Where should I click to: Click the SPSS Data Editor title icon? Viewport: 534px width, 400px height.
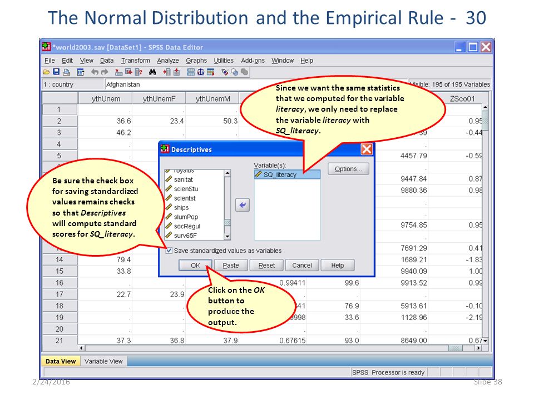click(46, 47)
